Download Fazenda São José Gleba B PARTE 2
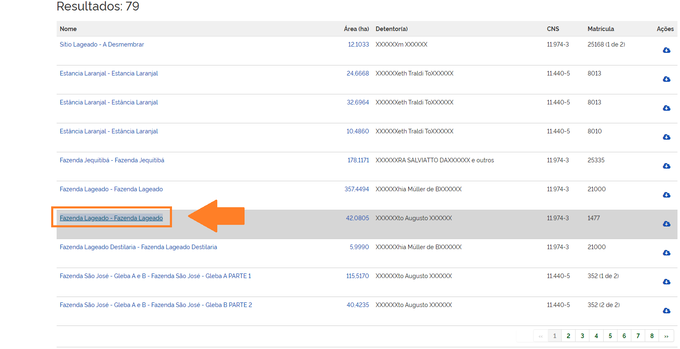 (666, 311)
